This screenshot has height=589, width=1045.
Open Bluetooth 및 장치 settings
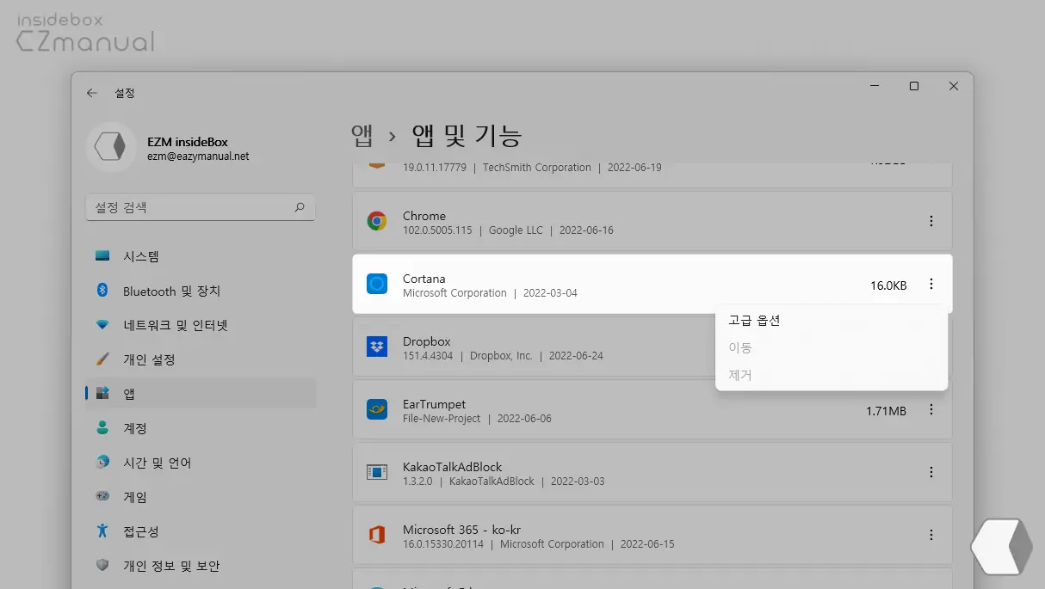(x=105, y=291)
